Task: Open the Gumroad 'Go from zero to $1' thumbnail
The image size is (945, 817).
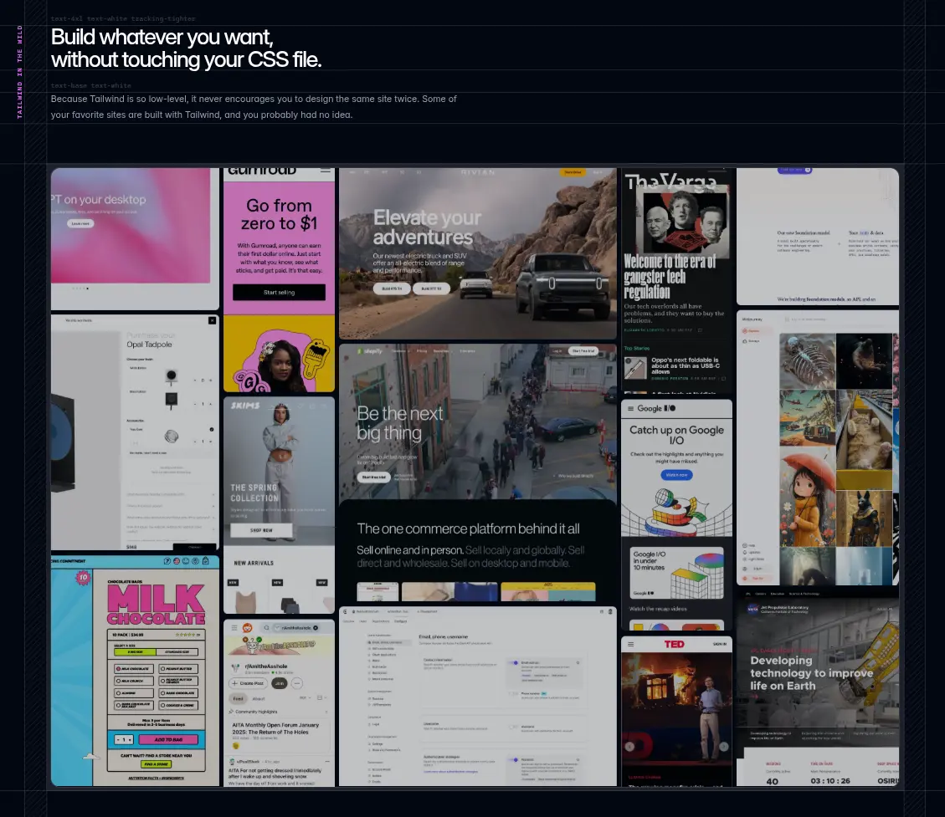Action: pyautogui.click(x=279, y=280)
